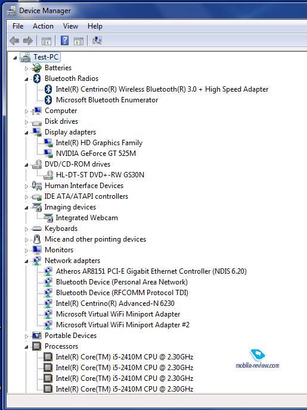Click the Integrated Webcam device icon
Viewport: 307px width, 410px height.
(48, 218)
